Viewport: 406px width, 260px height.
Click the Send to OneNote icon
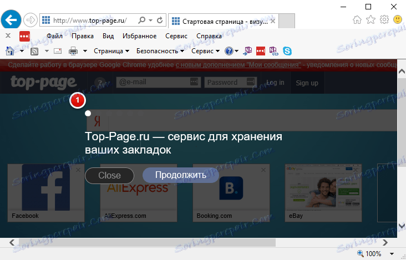[247, 50]
